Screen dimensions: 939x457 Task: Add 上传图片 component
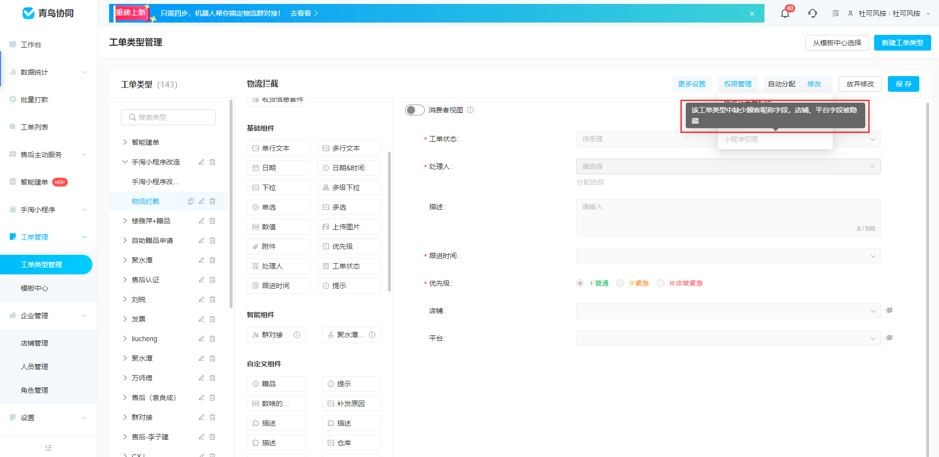[x=349, y=227]
